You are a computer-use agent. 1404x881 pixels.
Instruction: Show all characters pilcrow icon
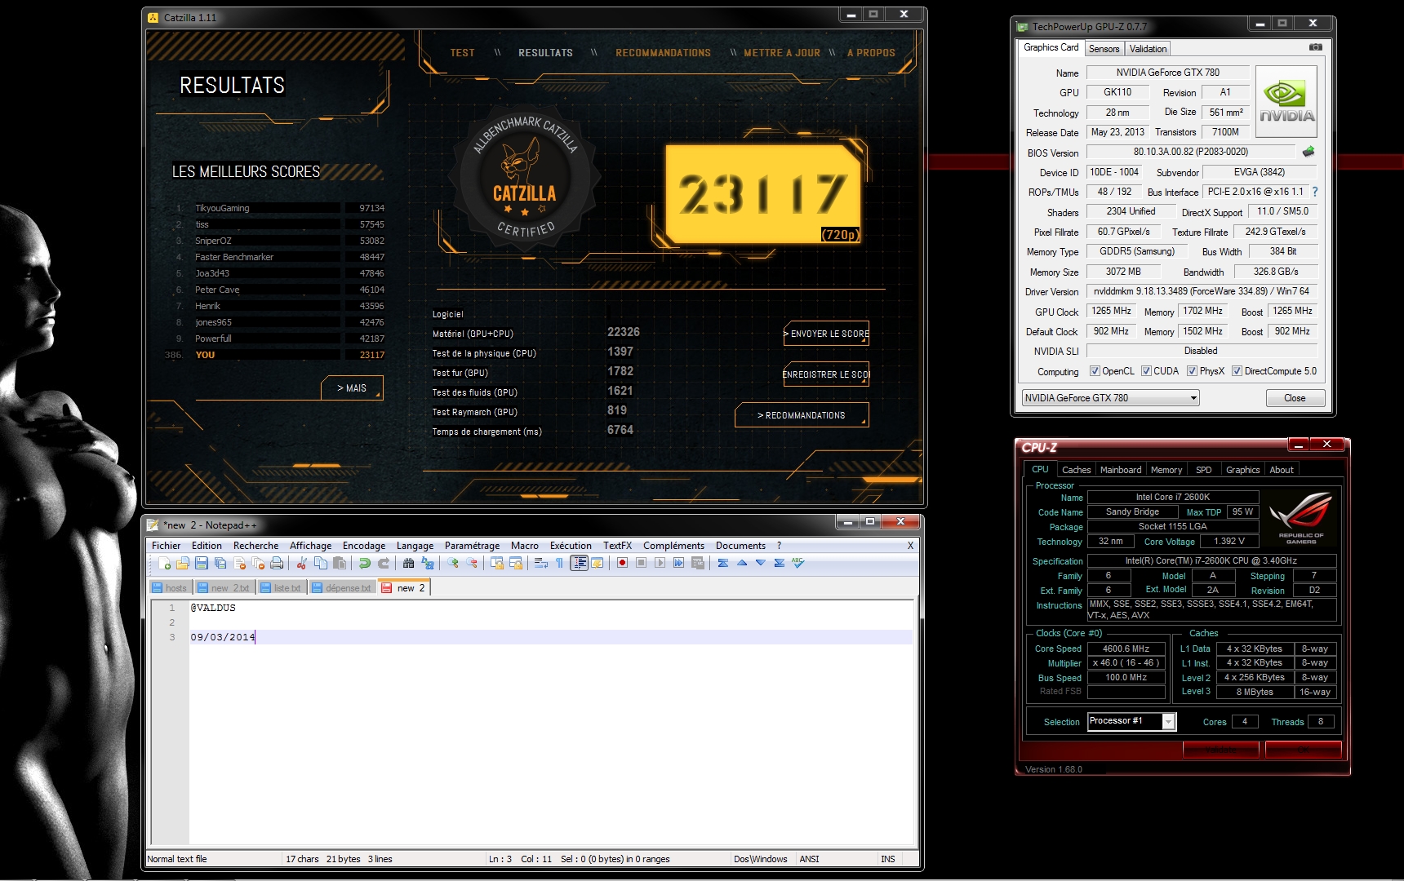(559, 563)
